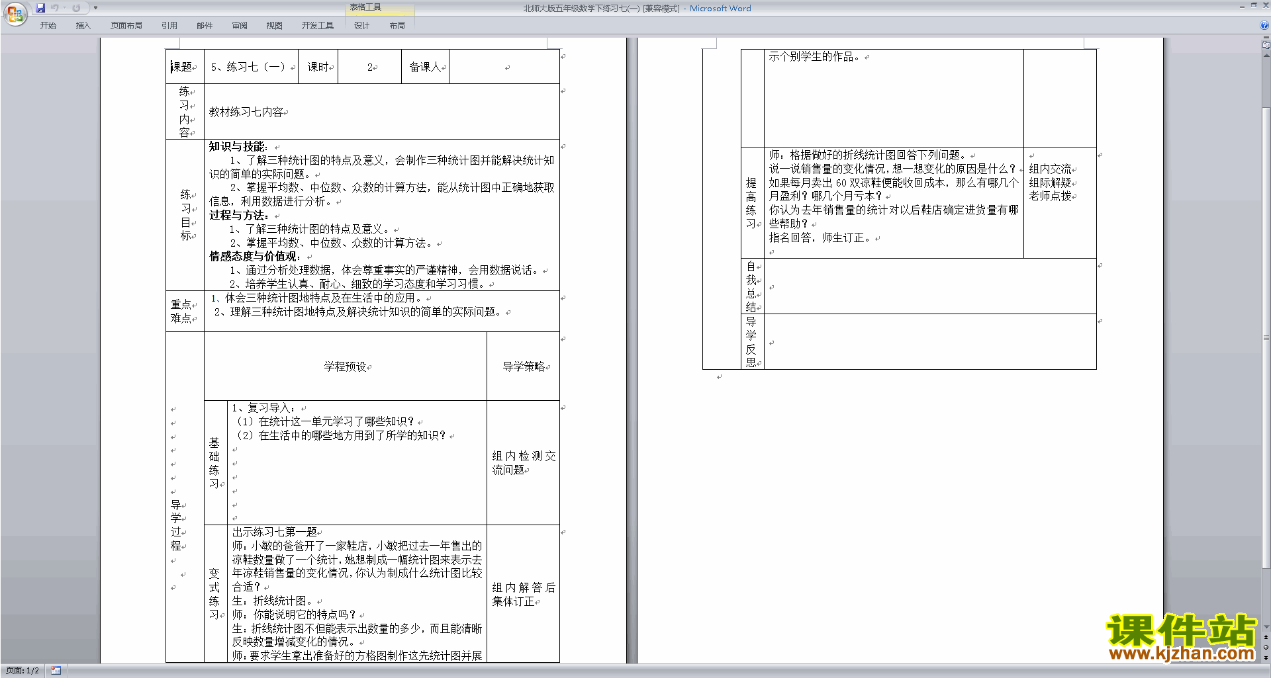Redo the last action
Viewport: 1271px width, 678px height.
tap(76, 8)
